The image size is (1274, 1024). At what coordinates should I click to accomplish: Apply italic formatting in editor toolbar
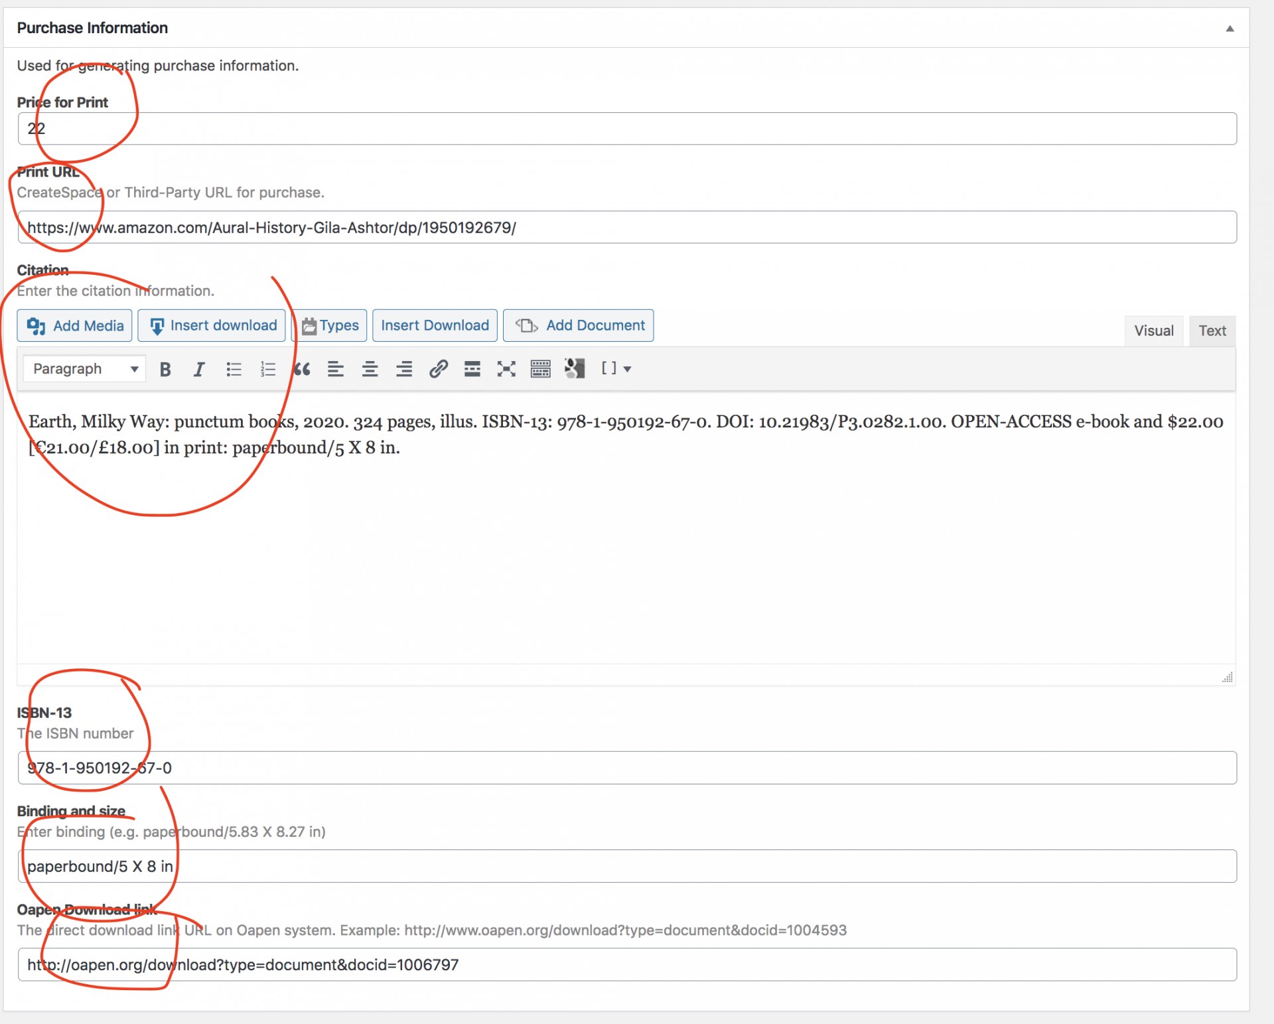coord(199,369)
